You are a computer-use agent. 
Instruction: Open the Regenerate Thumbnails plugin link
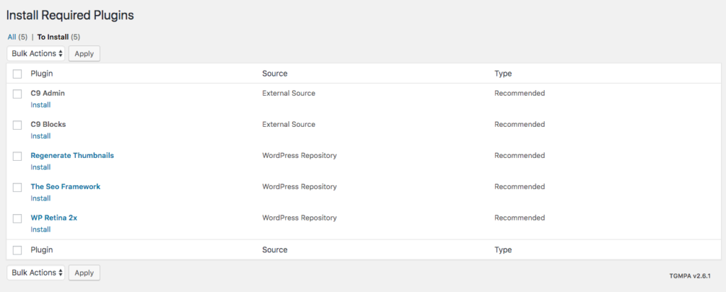(x=72, y=155)
